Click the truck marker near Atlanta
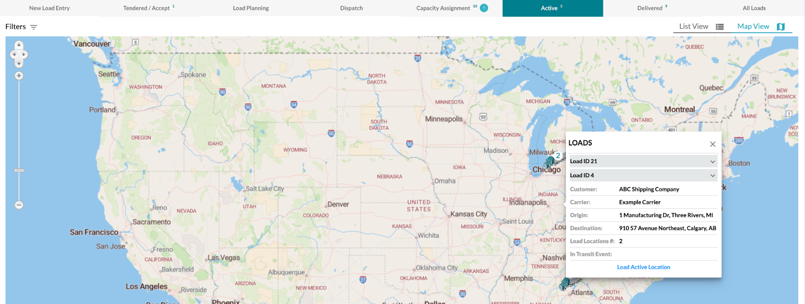The image size is (805, 304). (x=566, y=284)
